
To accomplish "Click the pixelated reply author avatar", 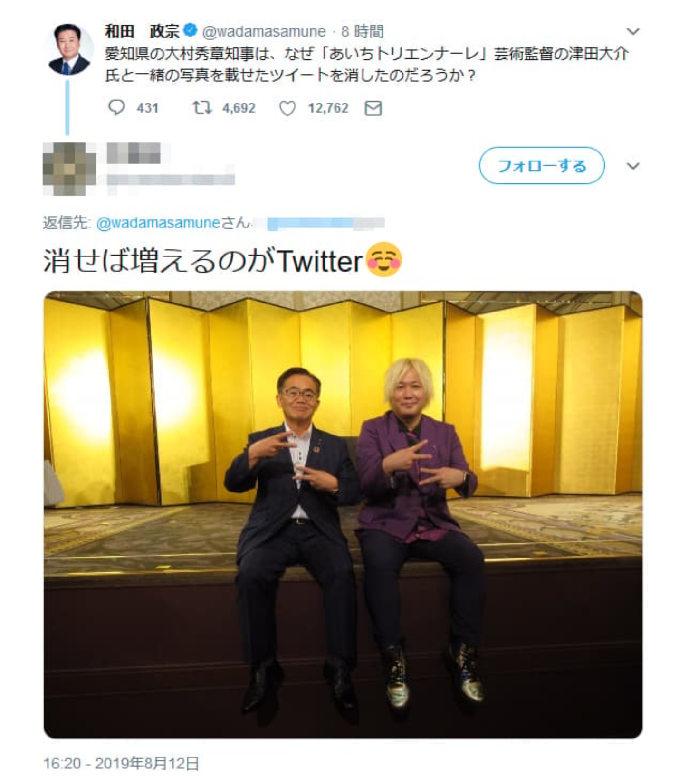I will (x=69, y=169).
